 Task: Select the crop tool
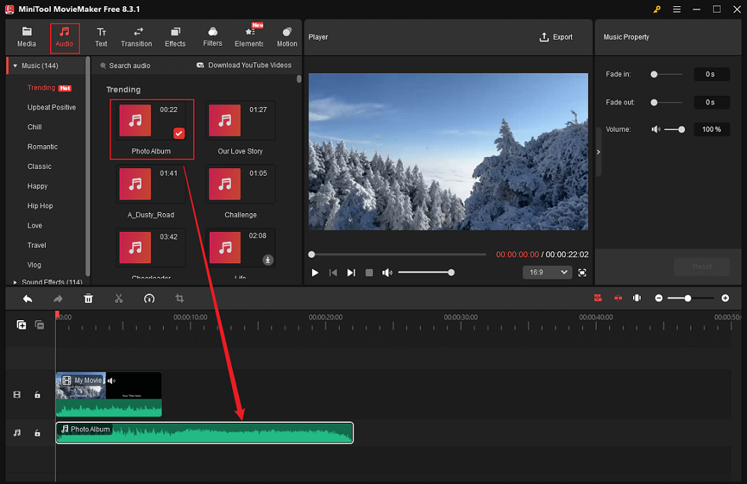(x=179, y=298)
